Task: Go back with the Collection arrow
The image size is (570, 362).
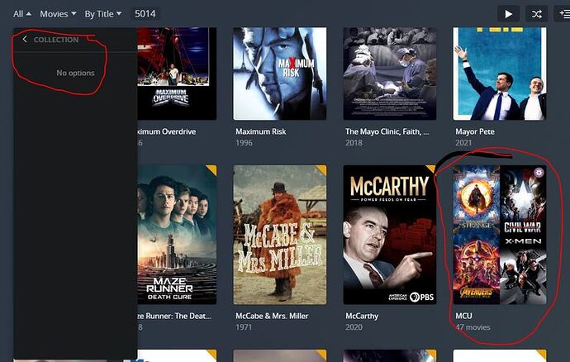Action: click(x=24, y=40)
